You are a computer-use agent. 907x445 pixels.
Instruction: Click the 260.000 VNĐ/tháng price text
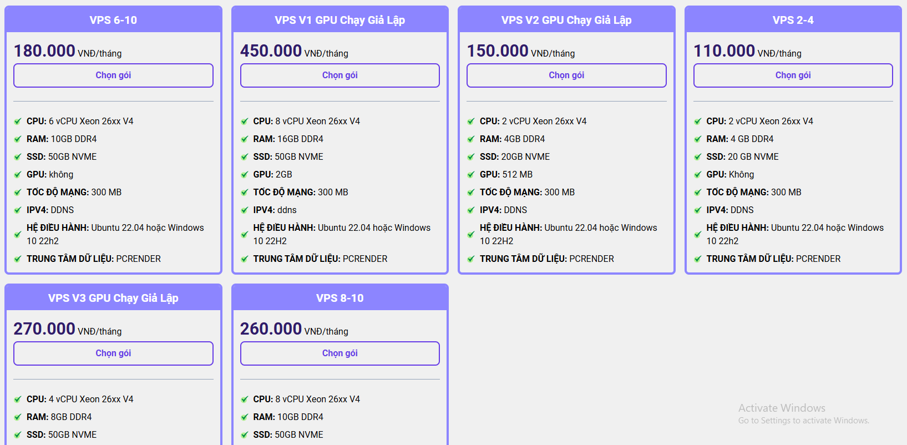pos(294,329)
